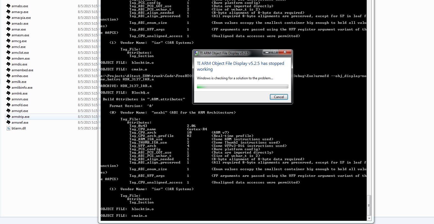This screenshot has height=224, width=434.
Task: Click the "Cortex-R4" value in console
Action: tap(197, 129)
